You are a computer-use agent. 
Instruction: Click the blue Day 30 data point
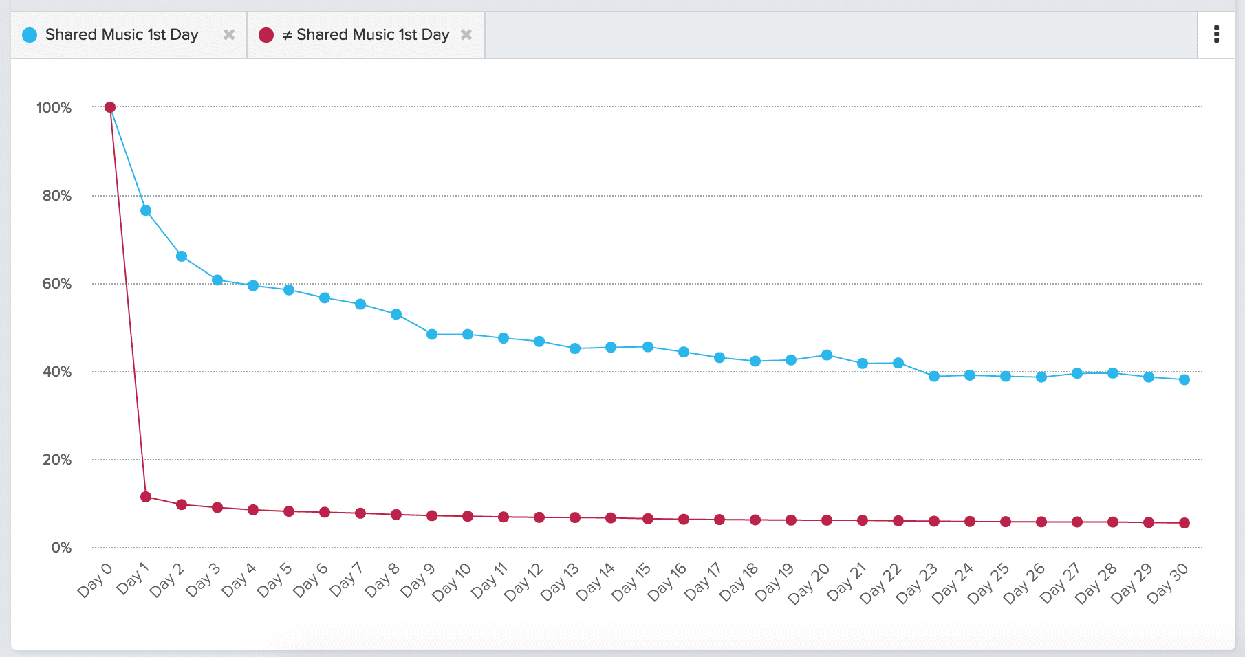[1184, 379]
